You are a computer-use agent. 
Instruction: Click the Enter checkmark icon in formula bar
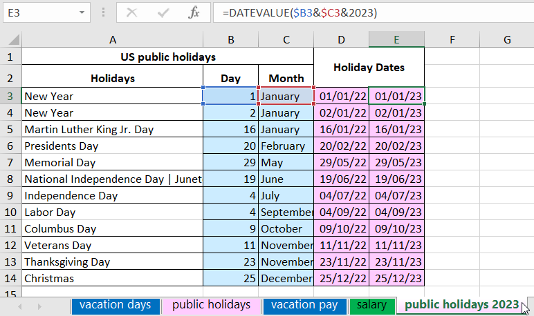coord(163,13)
